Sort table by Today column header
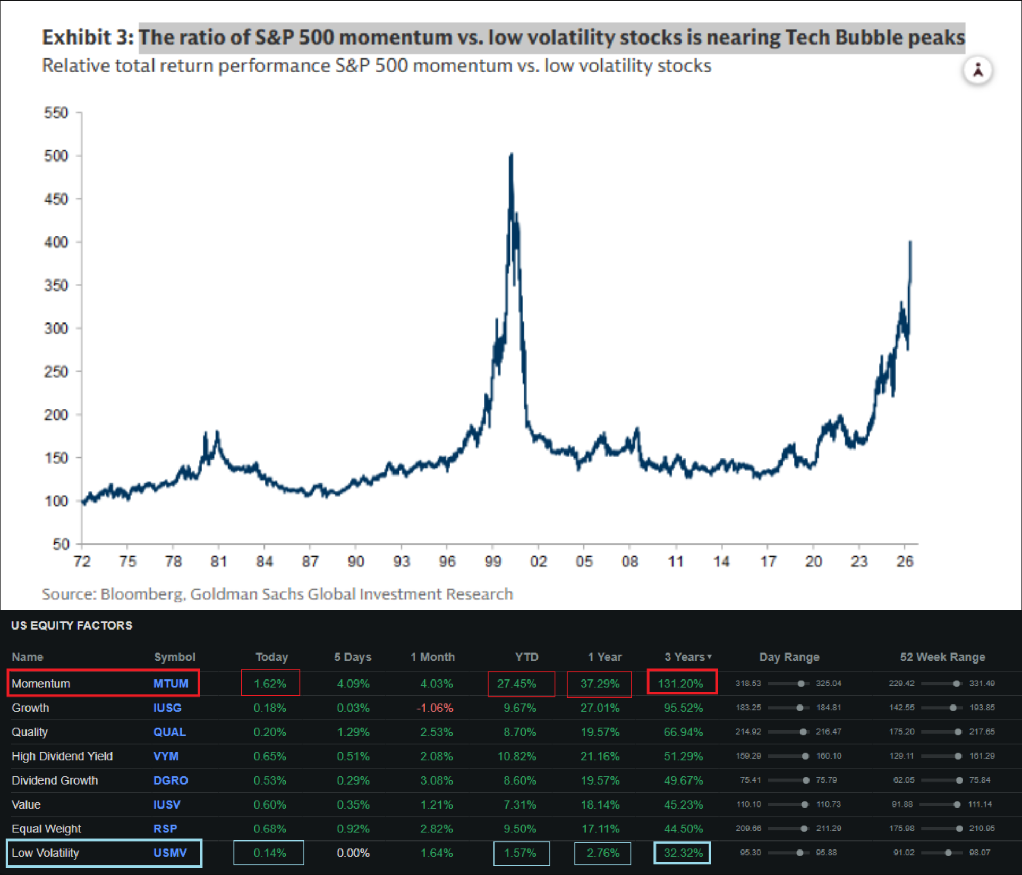 coord(271,657)
